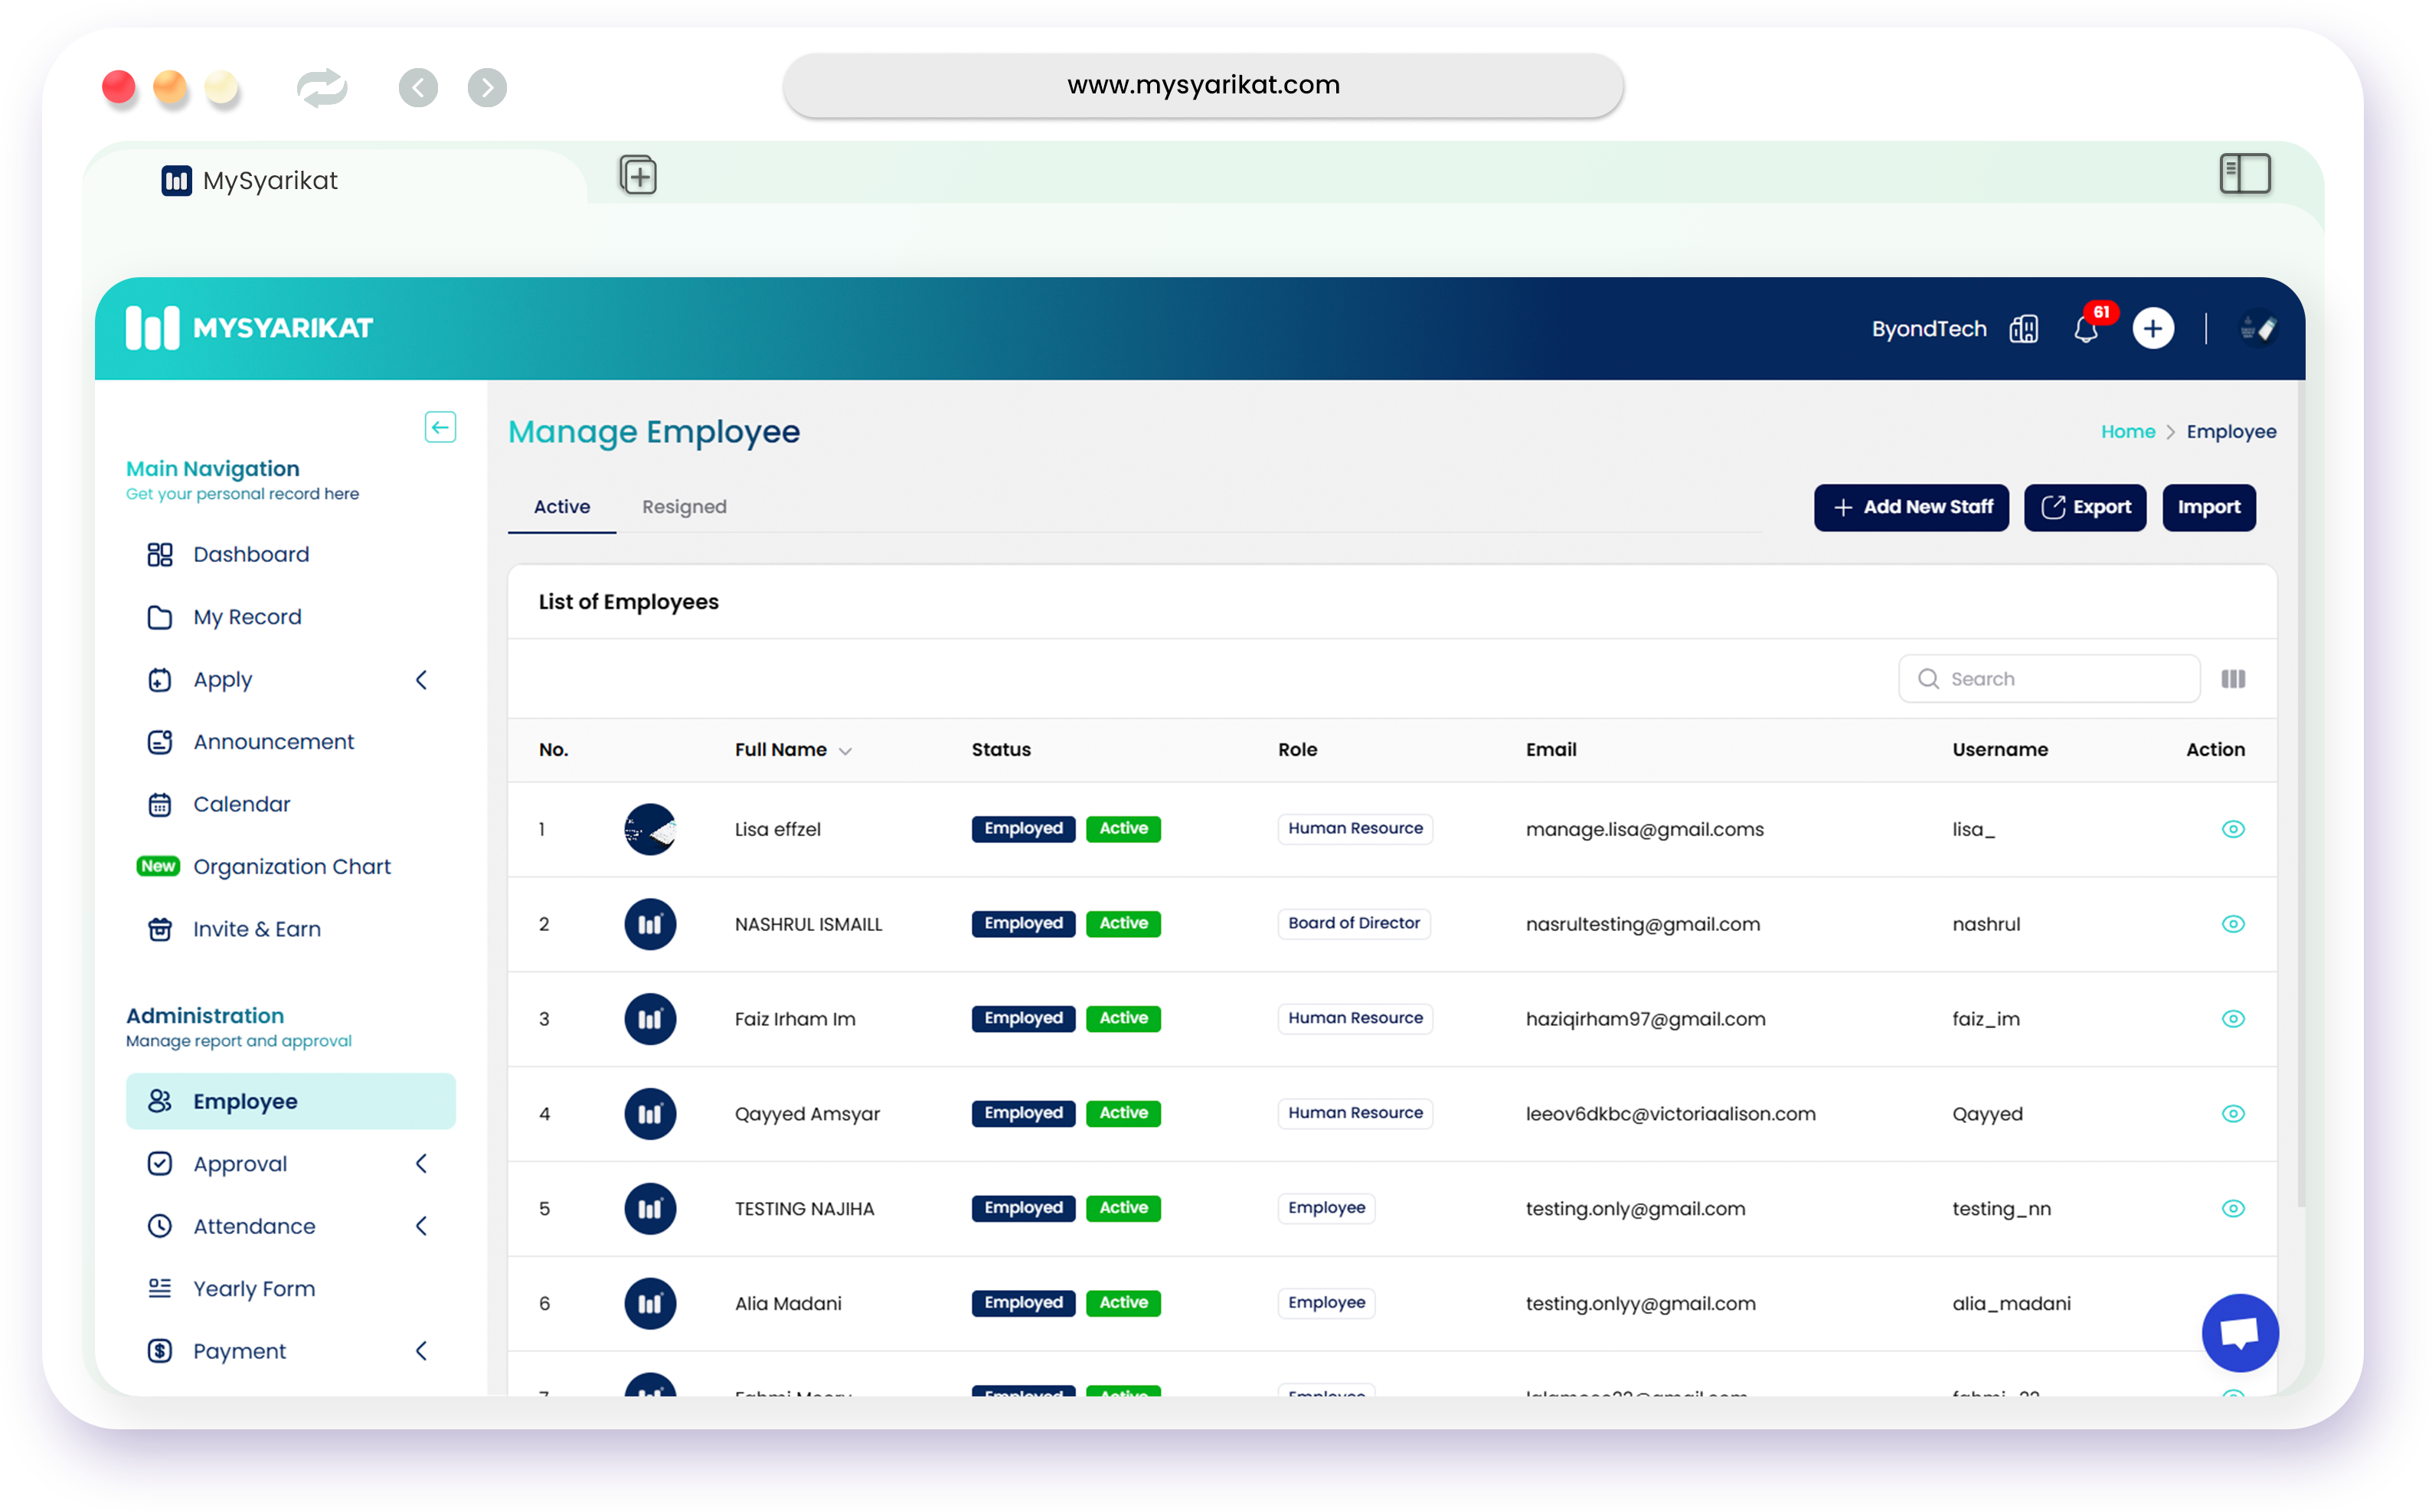Collapse the sidebar with the left-arrow icon
Image resolution: width=2432 pixels, height=1512 pixels.
(x=440, y=428)
